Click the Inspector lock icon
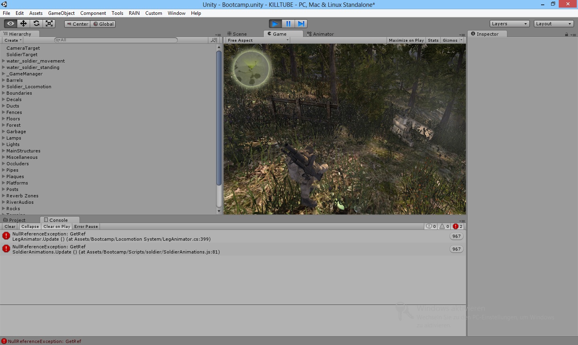This screenshot has width=578, height=345. point(566,34)
